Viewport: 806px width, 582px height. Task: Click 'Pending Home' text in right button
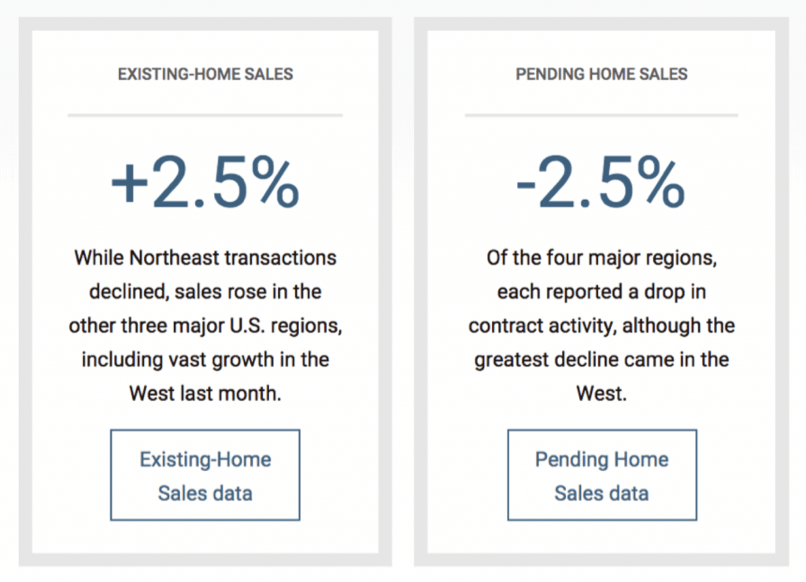(x=602, y=460)
